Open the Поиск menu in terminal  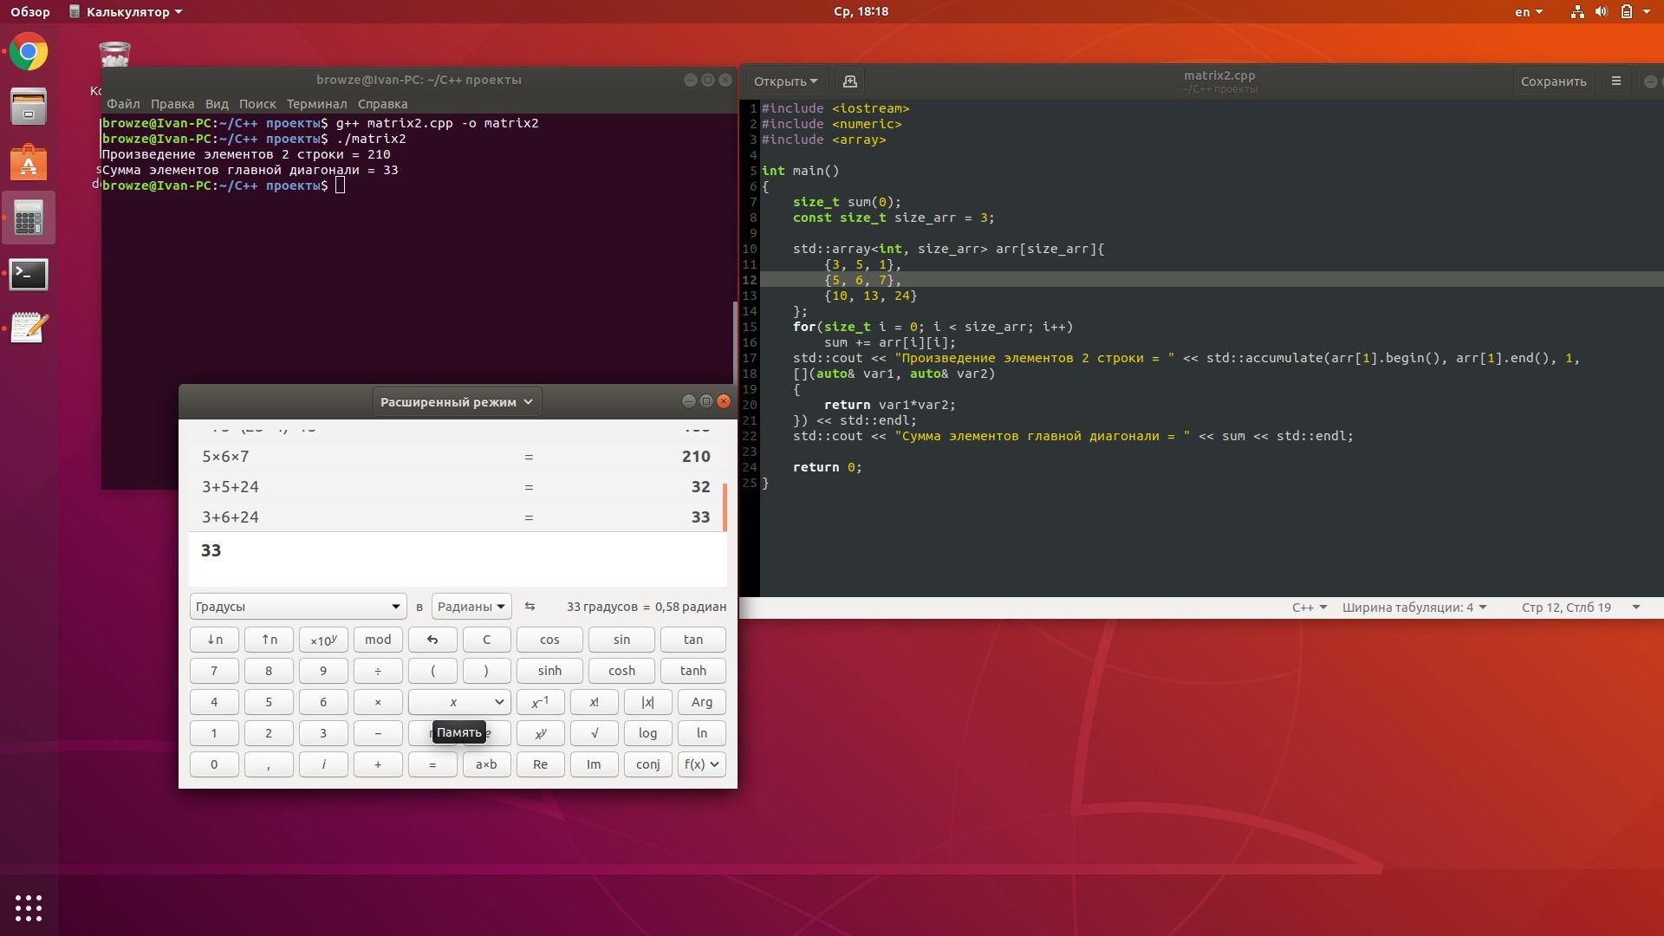tap(257, 103)
